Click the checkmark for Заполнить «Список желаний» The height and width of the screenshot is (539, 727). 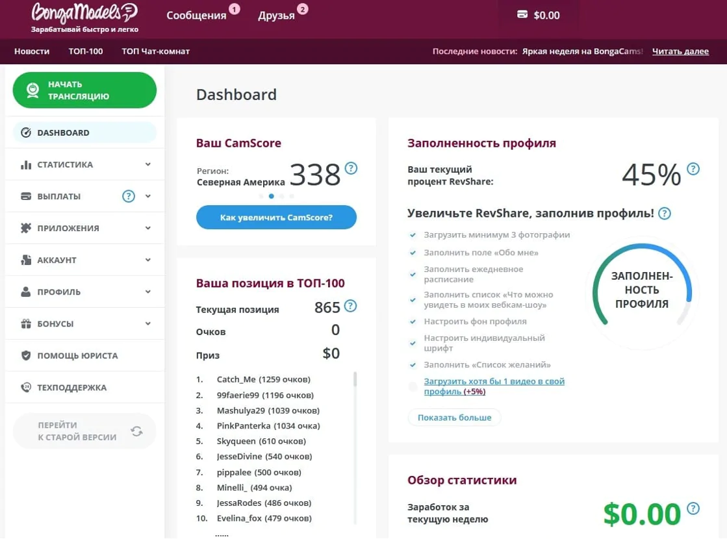tap(413, 365)
